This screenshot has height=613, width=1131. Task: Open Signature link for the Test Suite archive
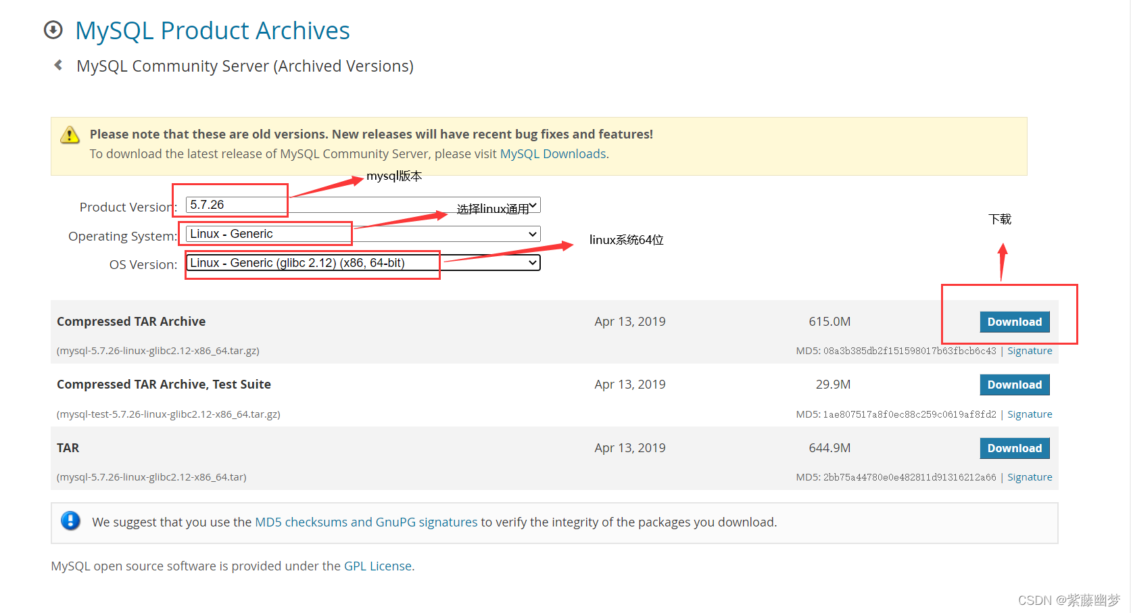pyautogui.click(x=1030, y=414)
